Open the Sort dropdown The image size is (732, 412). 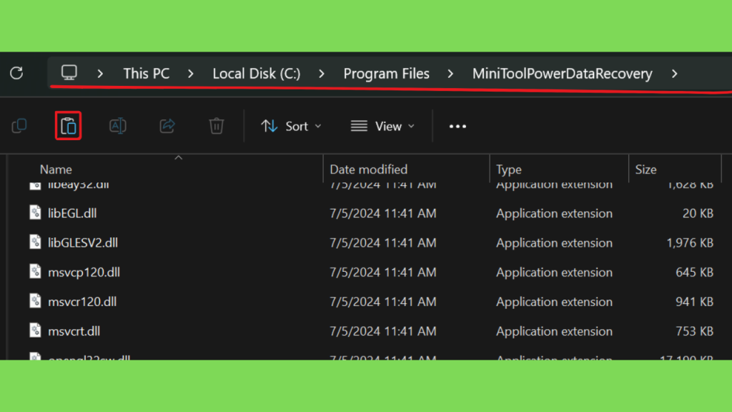(x=292, y=126)
